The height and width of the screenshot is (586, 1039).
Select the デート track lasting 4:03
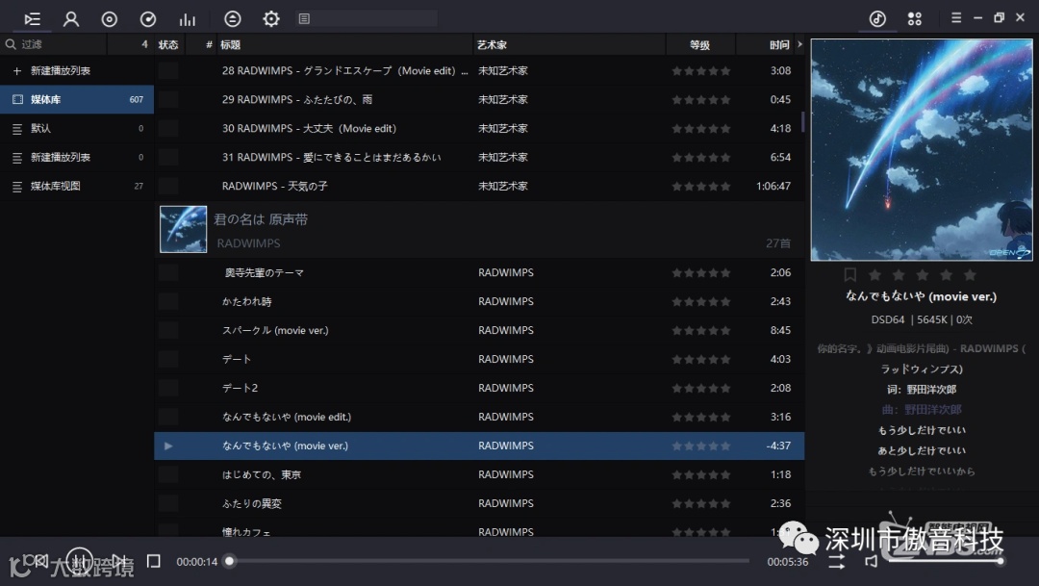(x=480, y=359)
